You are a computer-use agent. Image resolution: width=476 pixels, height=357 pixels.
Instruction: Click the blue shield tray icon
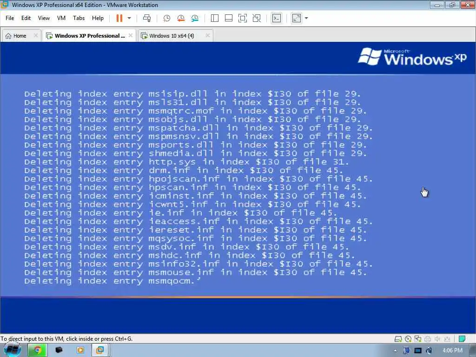click(x=406, y=350)
